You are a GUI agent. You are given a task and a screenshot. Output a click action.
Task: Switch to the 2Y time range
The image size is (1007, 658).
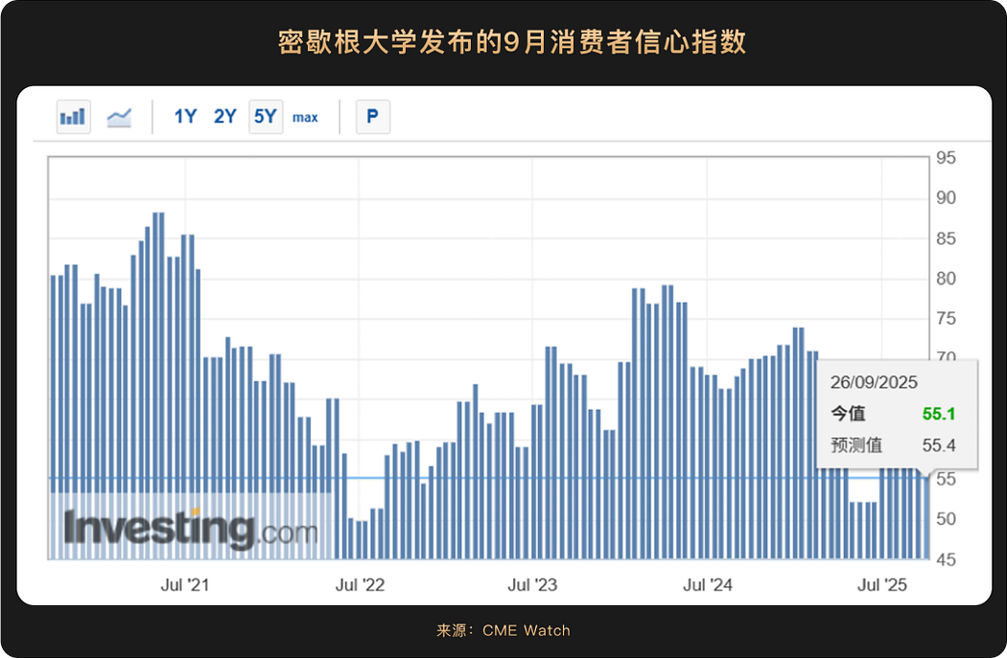224,116
